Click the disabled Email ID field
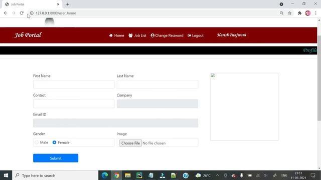 [x=115, y=123]
